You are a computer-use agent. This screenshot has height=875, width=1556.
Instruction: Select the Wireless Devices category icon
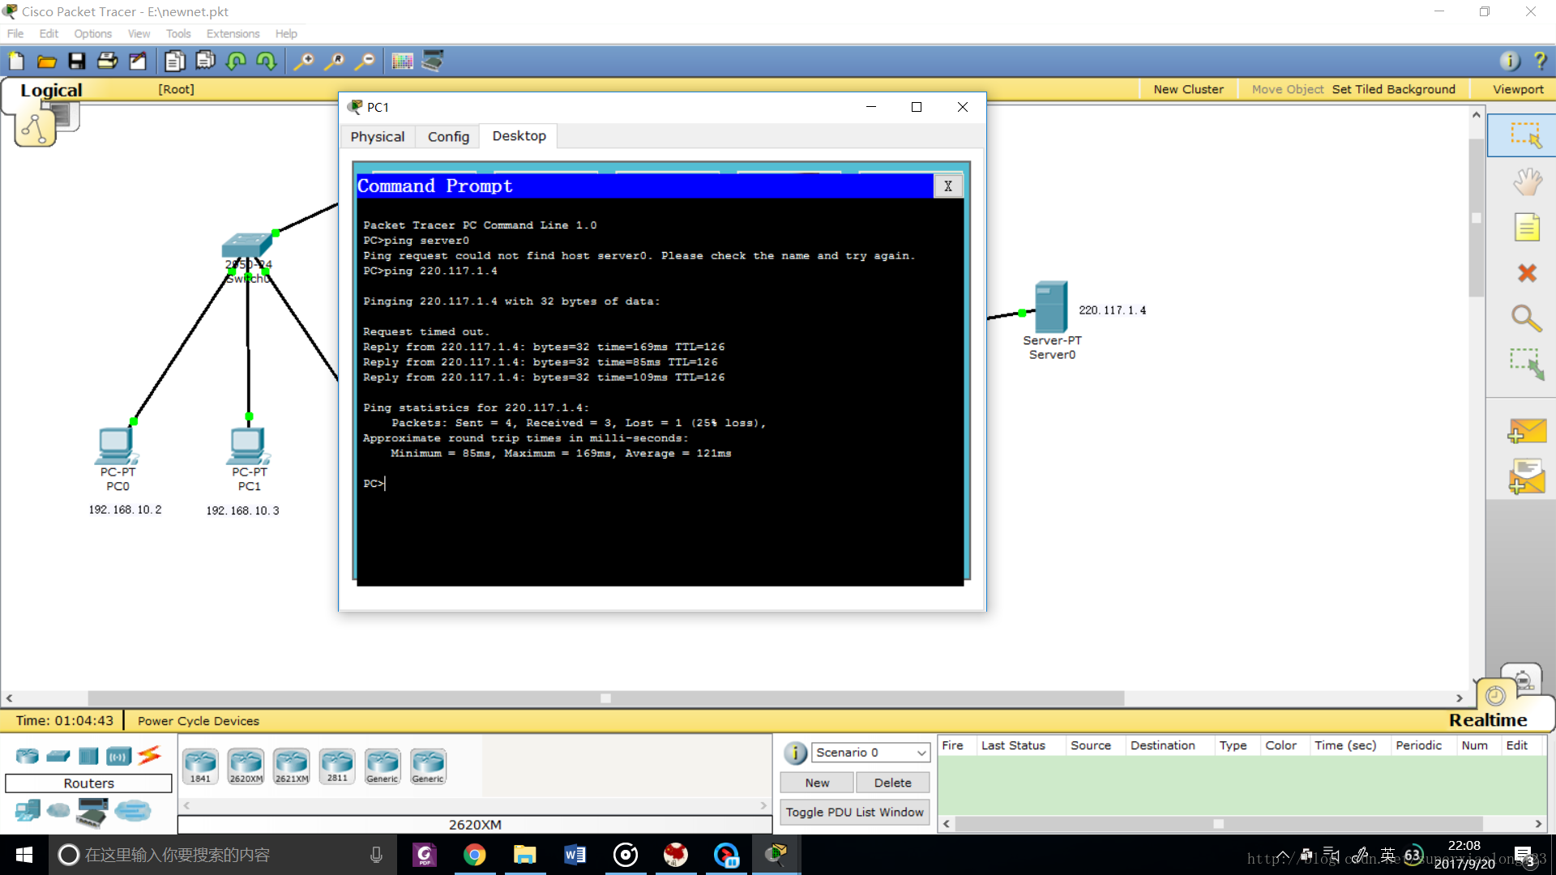[118, 757]
